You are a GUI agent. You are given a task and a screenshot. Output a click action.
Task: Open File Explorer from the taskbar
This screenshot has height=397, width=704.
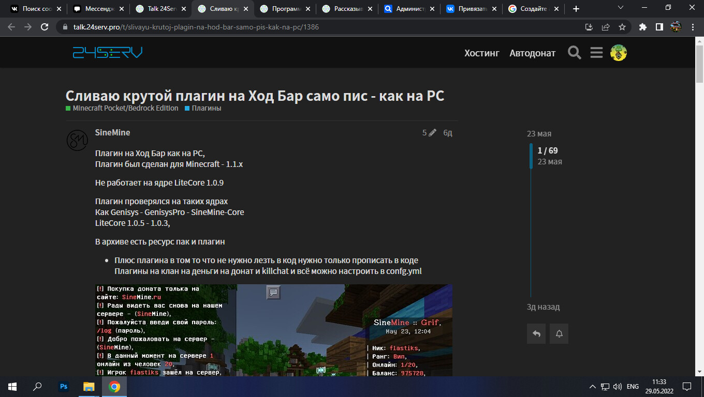89,386
